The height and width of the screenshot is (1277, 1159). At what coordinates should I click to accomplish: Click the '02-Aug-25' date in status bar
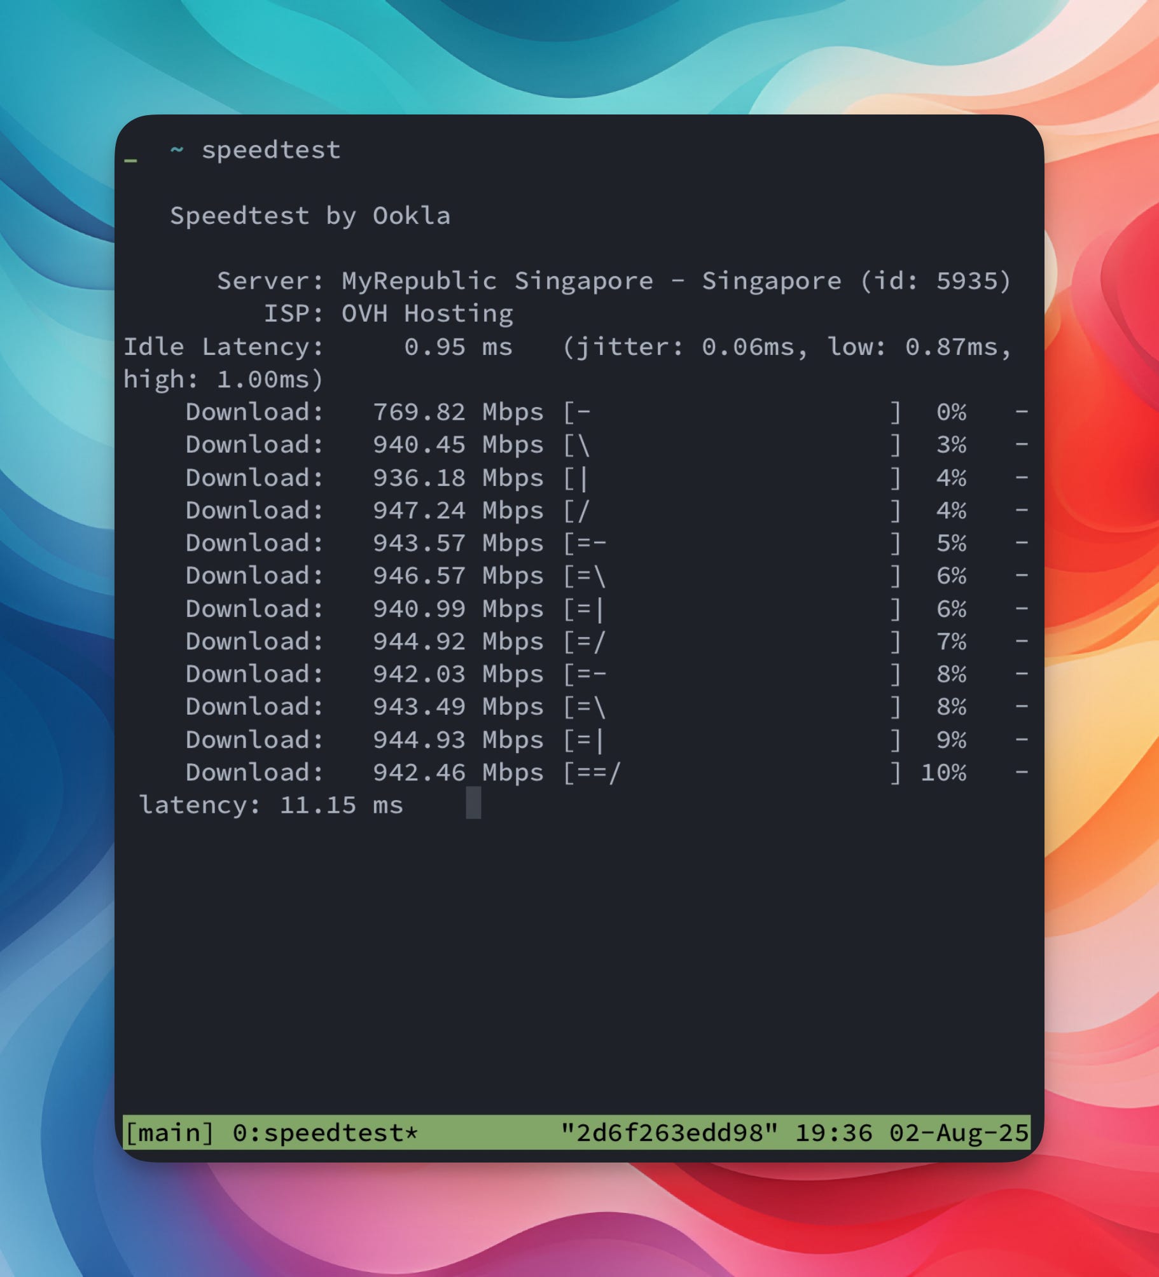coord(959,1133)
